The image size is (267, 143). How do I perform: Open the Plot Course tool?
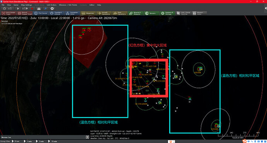41,13
